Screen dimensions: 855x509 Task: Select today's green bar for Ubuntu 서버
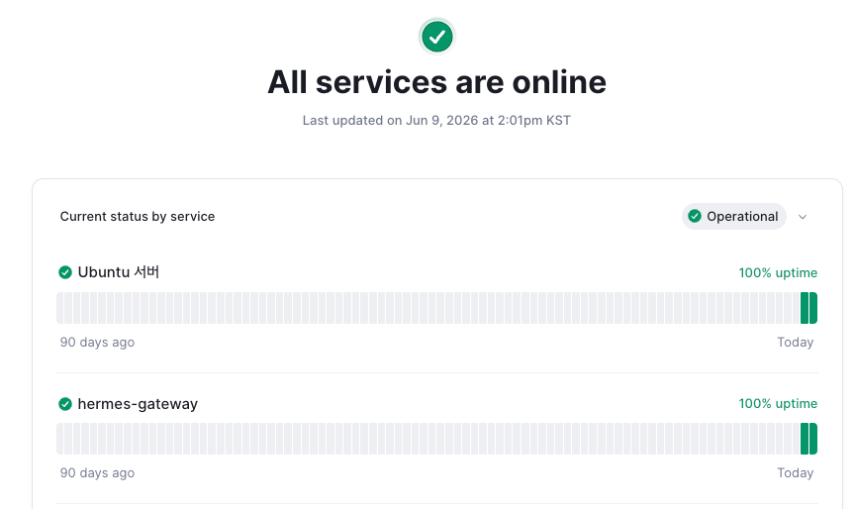tap(813, 308)
